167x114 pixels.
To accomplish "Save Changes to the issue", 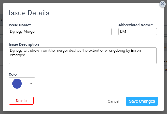I will pyautogui.click(x=142, y=101).
